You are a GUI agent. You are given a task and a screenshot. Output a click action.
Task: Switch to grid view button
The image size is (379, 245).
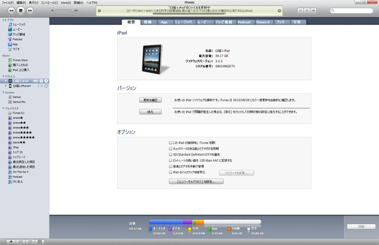[x=307, y=10]
